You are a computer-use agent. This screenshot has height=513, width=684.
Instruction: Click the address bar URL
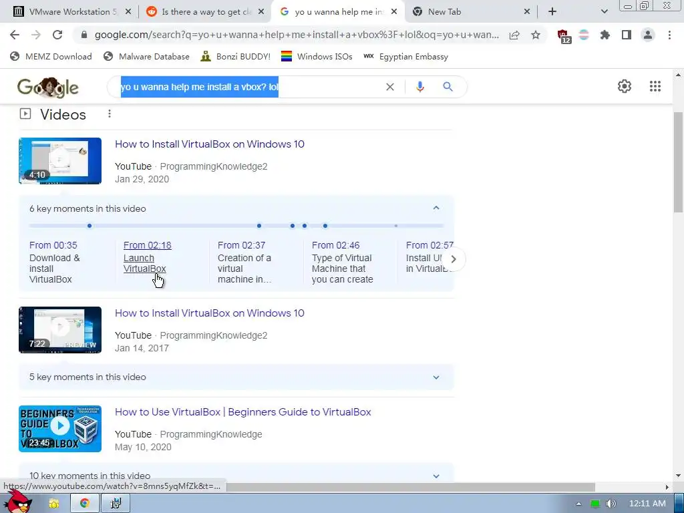coord(297,35)
